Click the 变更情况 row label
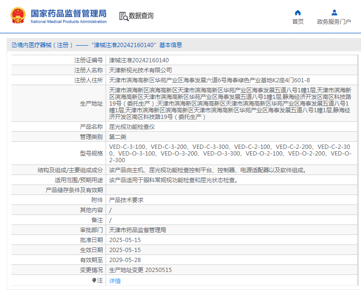 [x=91, y=270]
